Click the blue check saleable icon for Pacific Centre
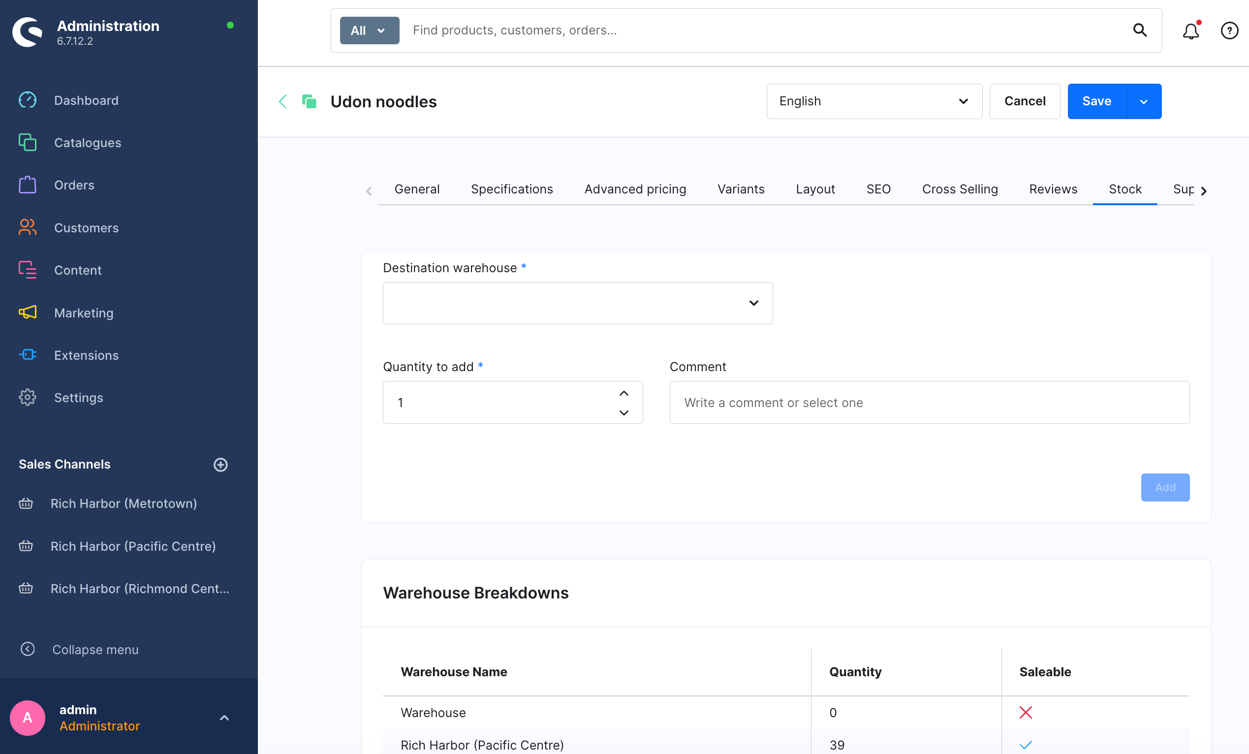The height and width of the screenshot is (754, 1249). coord(1026,745)
